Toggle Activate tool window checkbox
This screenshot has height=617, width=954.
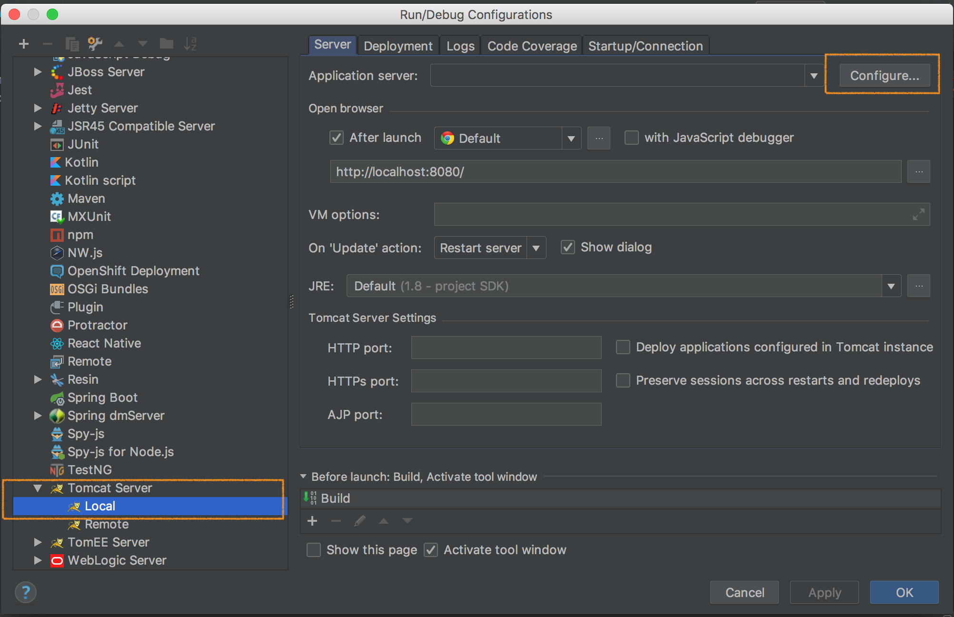click(431, 550)
